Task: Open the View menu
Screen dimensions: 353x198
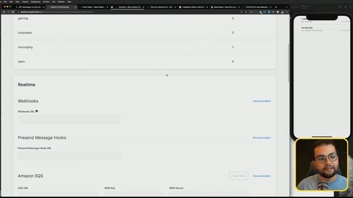Action: click(x=17, y=2)
